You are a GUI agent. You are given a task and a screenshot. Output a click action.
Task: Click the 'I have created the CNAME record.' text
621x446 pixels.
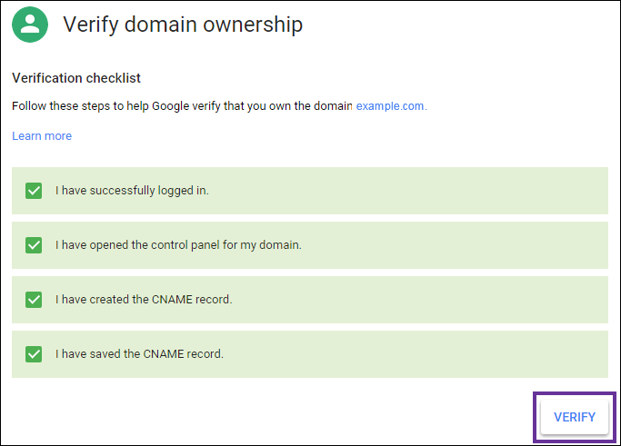tap(144, 300)
